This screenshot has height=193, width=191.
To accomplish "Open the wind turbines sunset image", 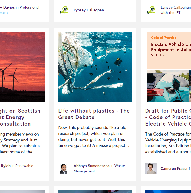I will [x=22, y=67].
